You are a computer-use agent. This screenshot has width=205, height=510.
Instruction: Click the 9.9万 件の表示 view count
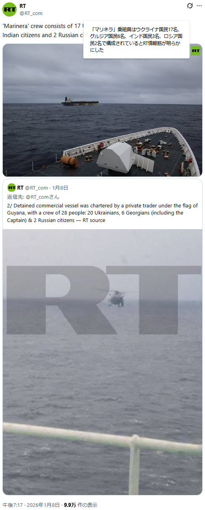[81, 505]
